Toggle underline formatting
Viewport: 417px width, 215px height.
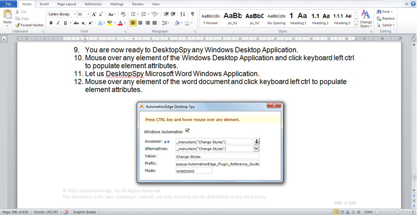click(65, 23)
